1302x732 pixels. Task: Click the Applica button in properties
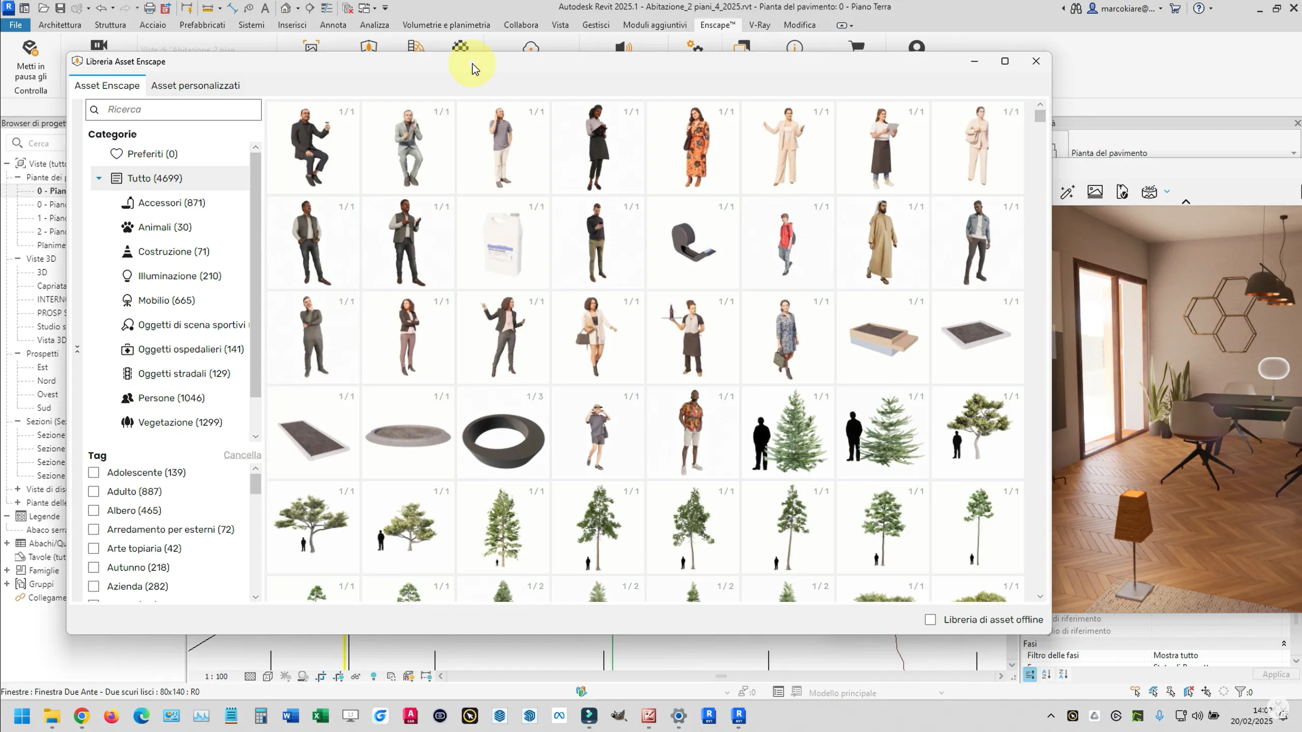(x=1276, y=674)
